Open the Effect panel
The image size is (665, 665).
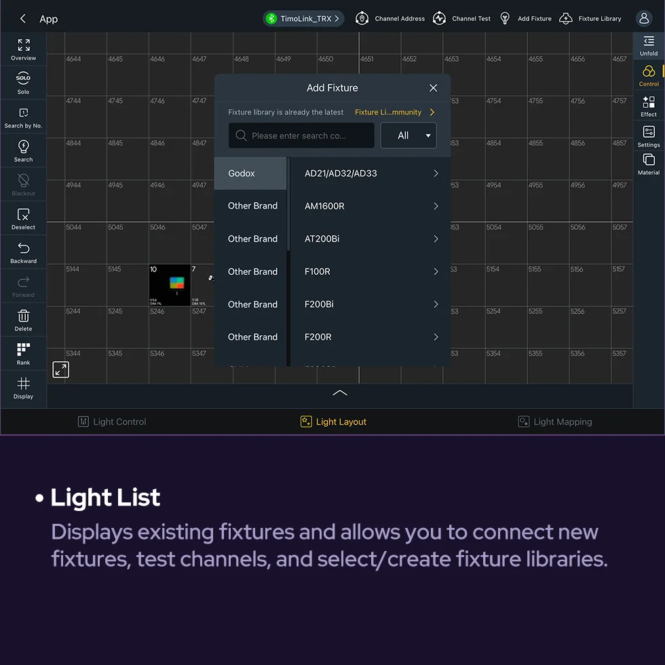pos(649,107)
